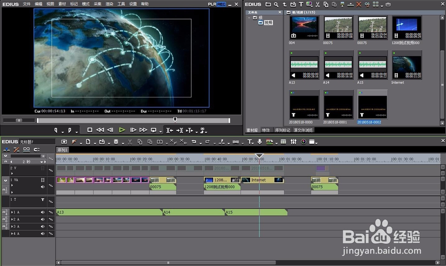The image size is (446, 266).
Task: Click the color bars new clip icon
Action: pyautogui.click(x=309, y=4)
